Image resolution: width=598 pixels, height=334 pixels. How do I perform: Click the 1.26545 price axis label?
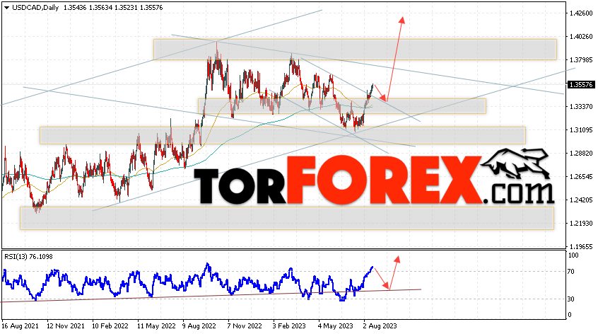coord(581,177)
